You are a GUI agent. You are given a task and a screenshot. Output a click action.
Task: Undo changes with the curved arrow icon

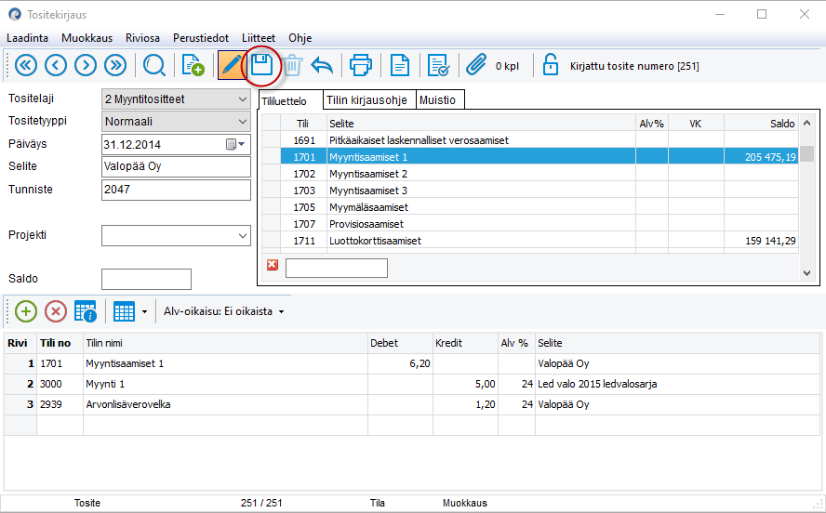pos(322,66)
